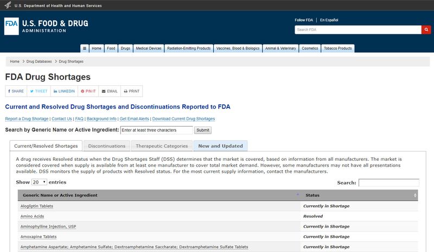The height and width of the screenshot is (252, 434).
Task: Open the Tobacco Products navigation tab
Action: [337, 48]
